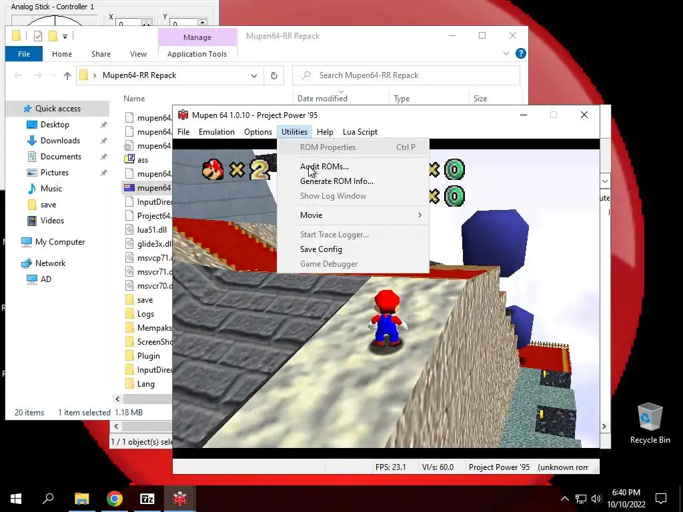Select Quick access in navigation pane

pyautogui.click(x=57, y=109)
